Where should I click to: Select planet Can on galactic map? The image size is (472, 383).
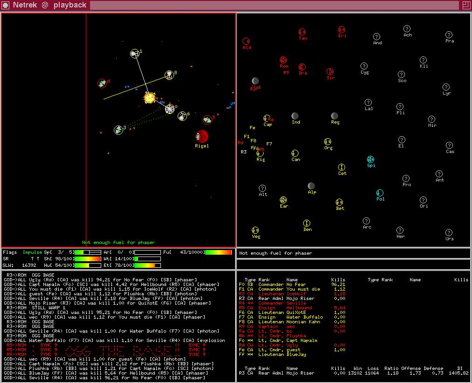tap(295, 153)
